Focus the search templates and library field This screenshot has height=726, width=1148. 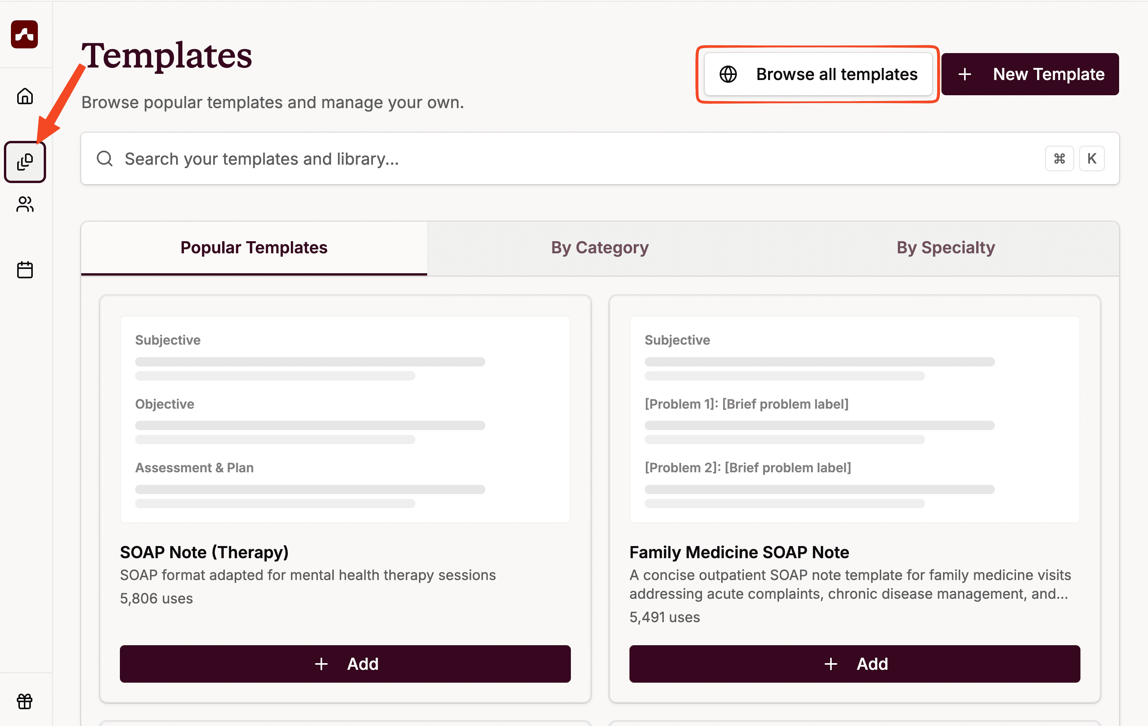(572, 159)
